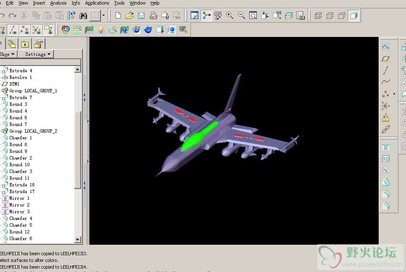
Task: Click the Copy icon in toolbar
Action: 36,16
